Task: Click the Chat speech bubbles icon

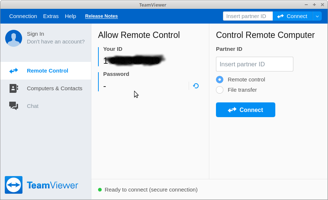Action: click(14, 106)
